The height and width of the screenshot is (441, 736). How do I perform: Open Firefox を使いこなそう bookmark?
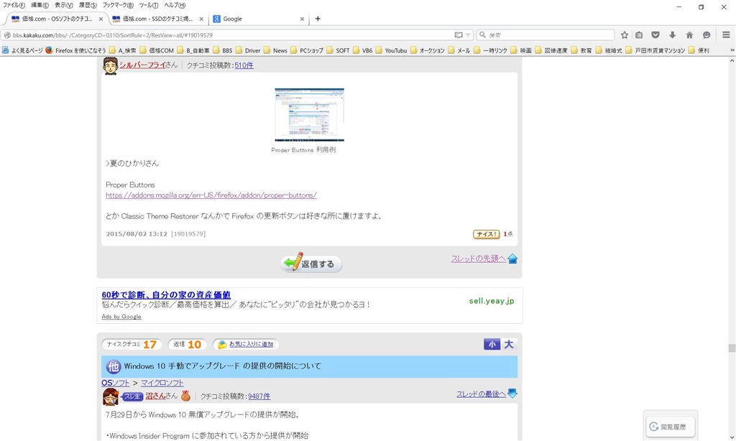(x=76, y=50)
